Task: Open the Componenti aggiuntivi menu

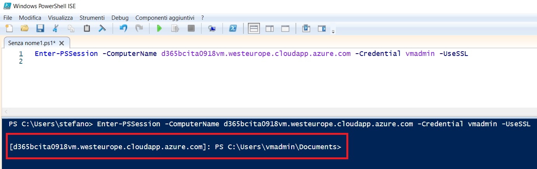Action: (x=165, y=18)
